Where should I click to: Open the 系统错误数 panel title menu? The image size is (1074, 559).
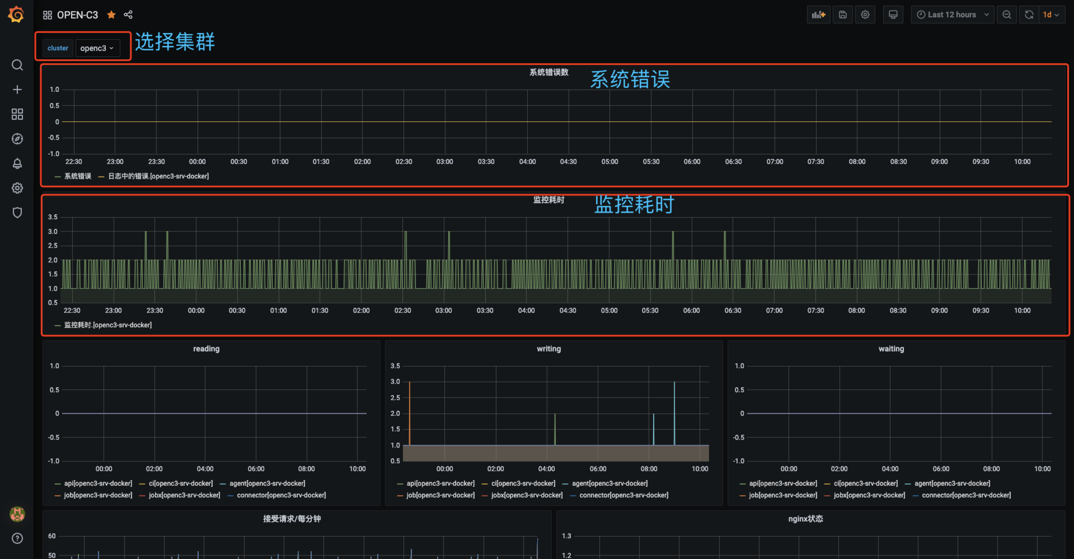click(x=549, y=72)
